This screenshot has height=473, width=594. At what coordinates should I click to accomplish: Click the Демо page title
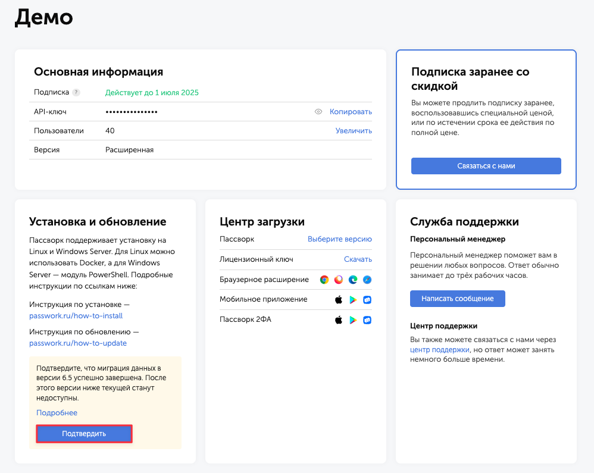44,17
